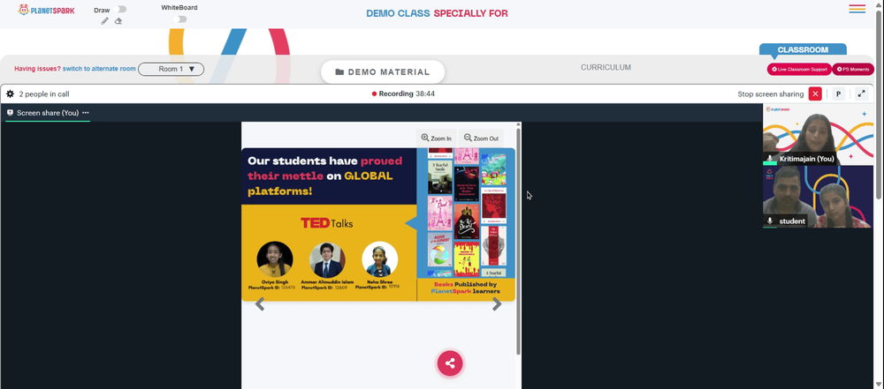Select student video tile
The height and width of the screenshot is (389, 884).
coord(818,197)
